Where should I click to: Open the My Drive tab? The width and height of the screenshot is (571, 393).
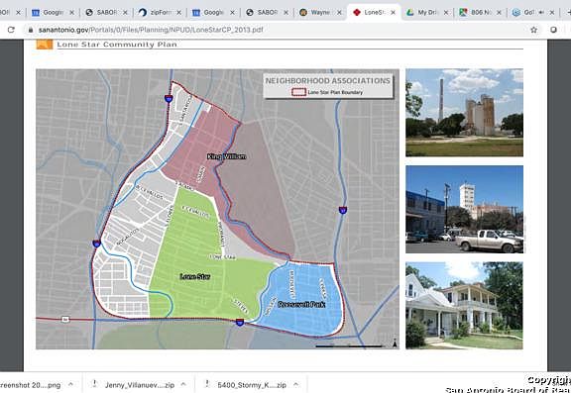coord(427,12)
